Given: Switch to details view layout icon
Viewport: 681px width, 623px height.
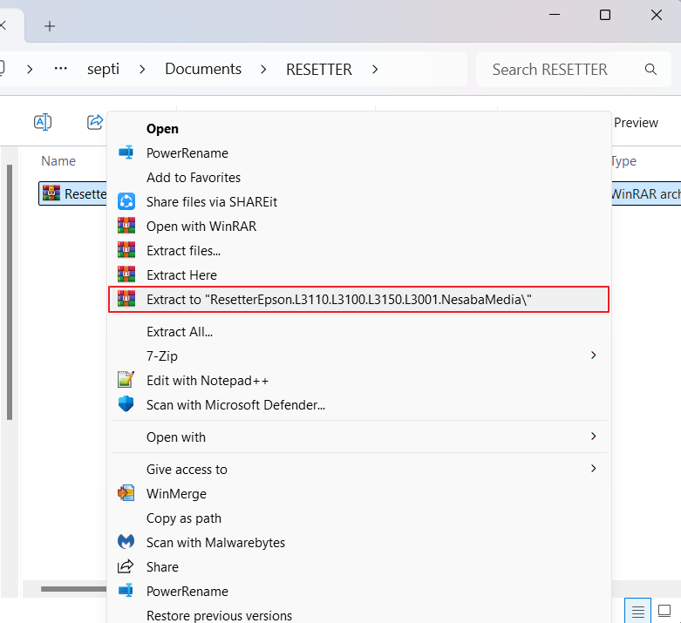Looking at the screenshot, I should click(638, 610).
